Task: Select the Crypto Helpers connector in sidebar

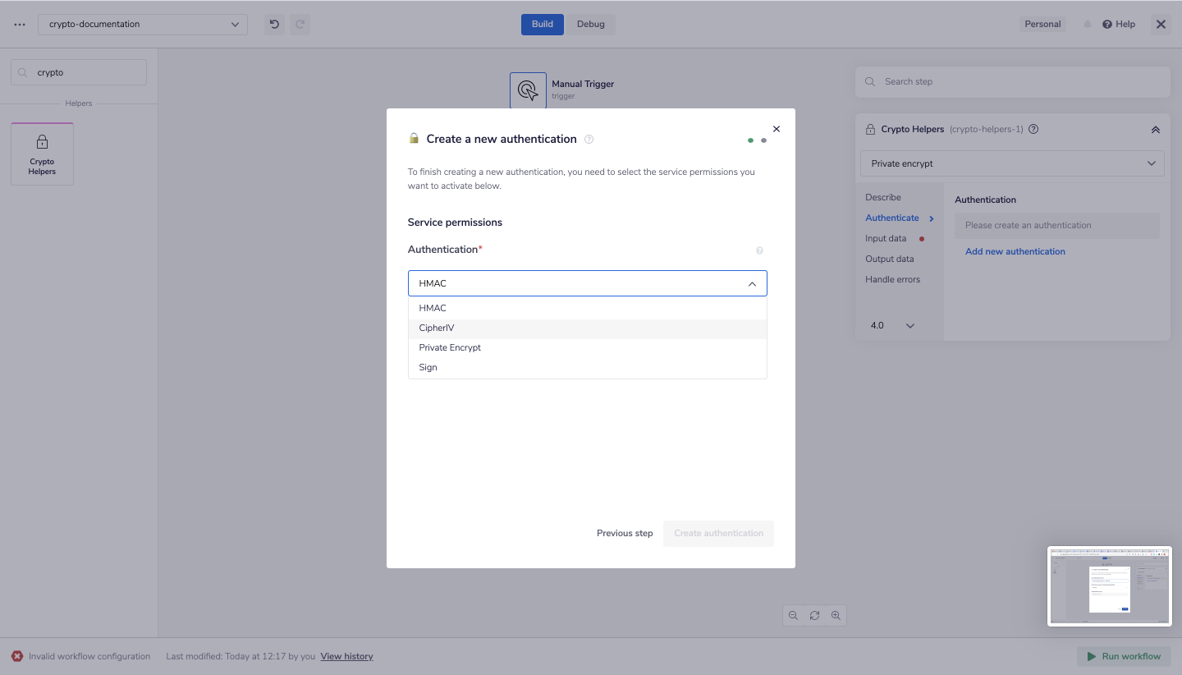Action: click(x=42, y=154)
